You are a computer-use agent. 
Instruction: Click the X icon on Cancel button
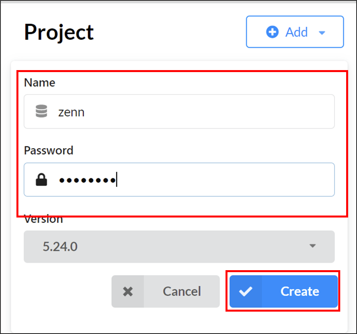128,291
